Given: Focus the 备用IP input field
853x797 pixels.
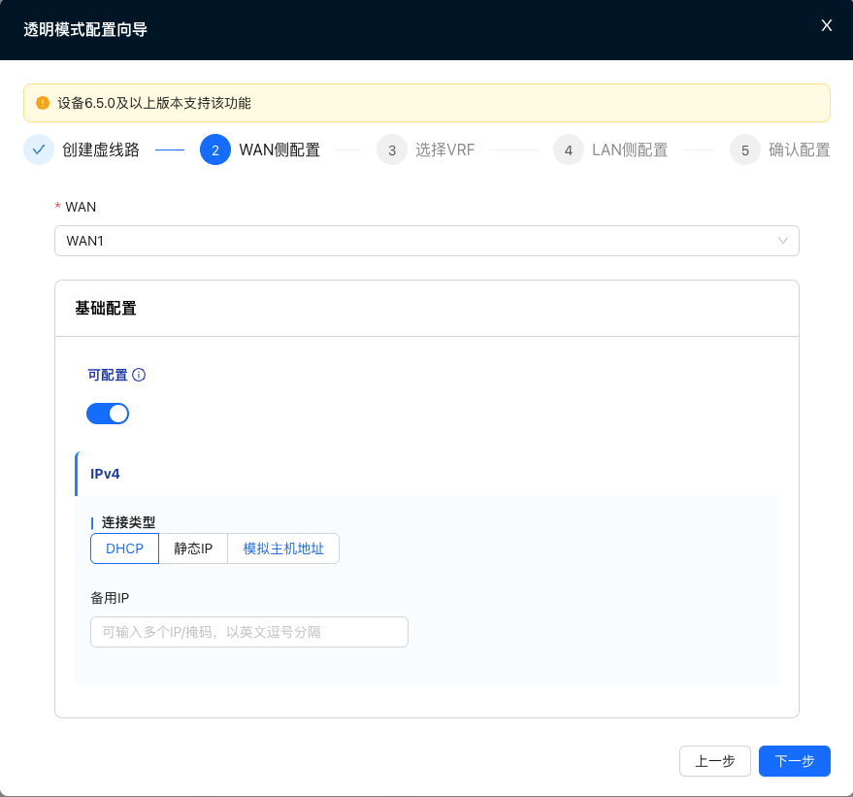Looking at the screenshot, I should [x=249, y=632].
